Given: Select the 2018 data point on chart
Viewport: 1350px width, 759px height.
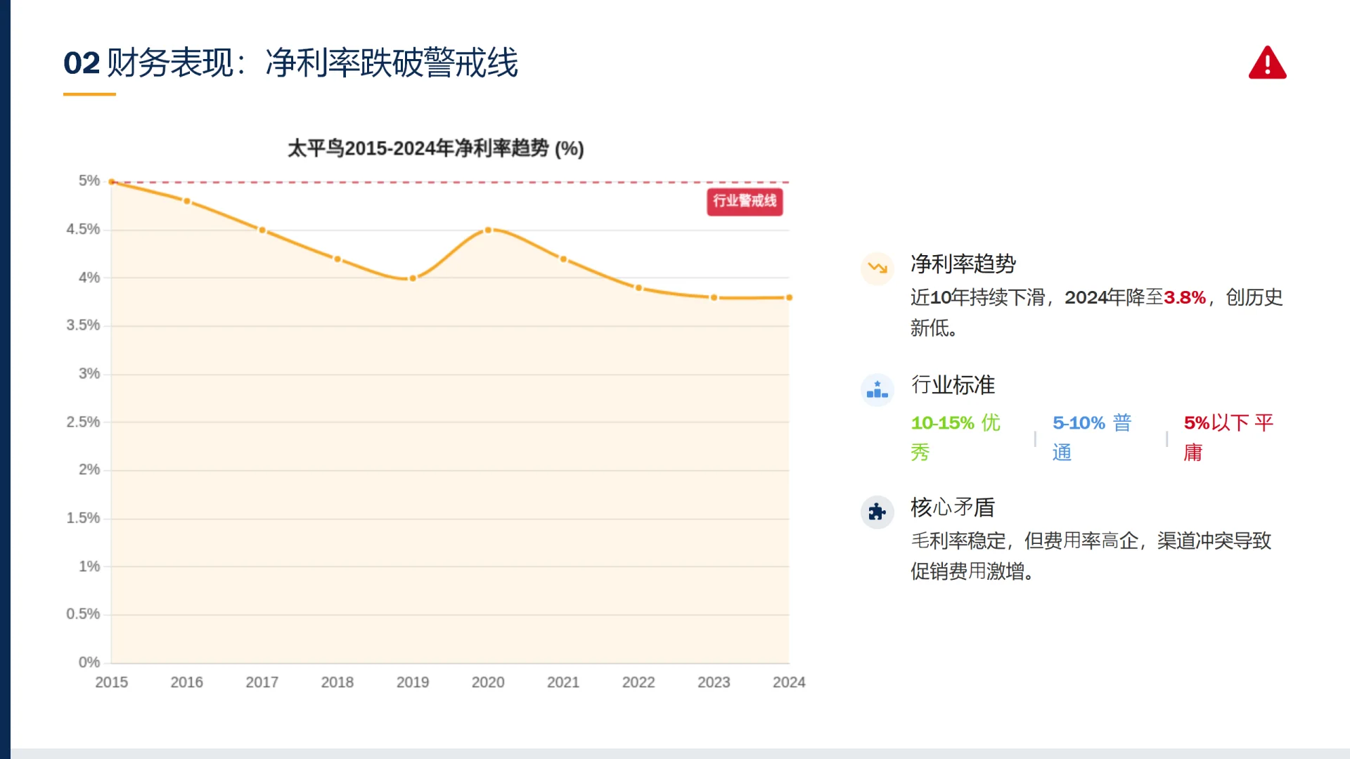Looking at the screenshot, I should [337, 259].
